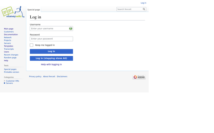Screen dimensions: 214x133
Task: Open Customer VMs category link
Action: pos(12,81)
